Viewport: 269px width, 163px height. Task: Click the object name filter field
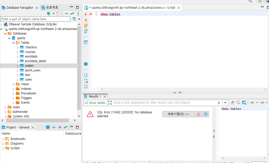(35, 19)
